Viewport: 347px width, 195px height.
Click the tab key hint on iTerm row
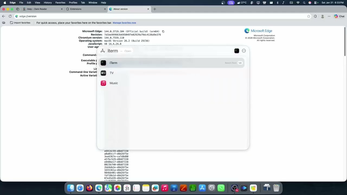tap(240, 63)
